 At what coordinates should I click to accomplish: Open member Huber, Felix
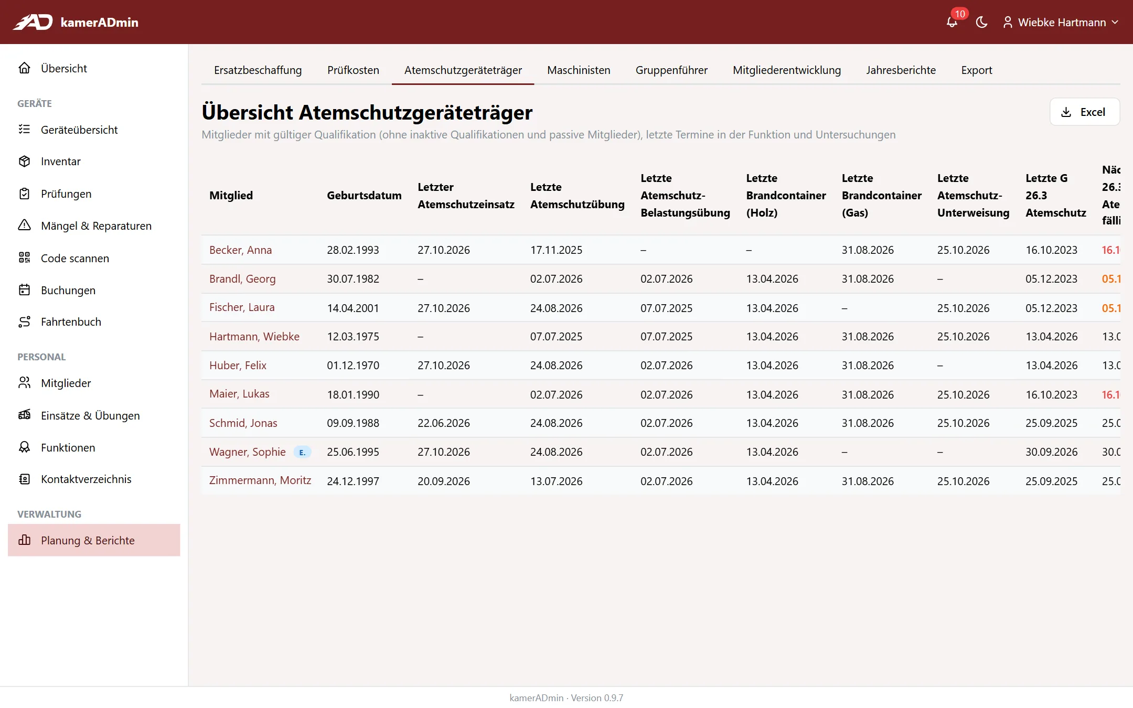pos(238,366)
